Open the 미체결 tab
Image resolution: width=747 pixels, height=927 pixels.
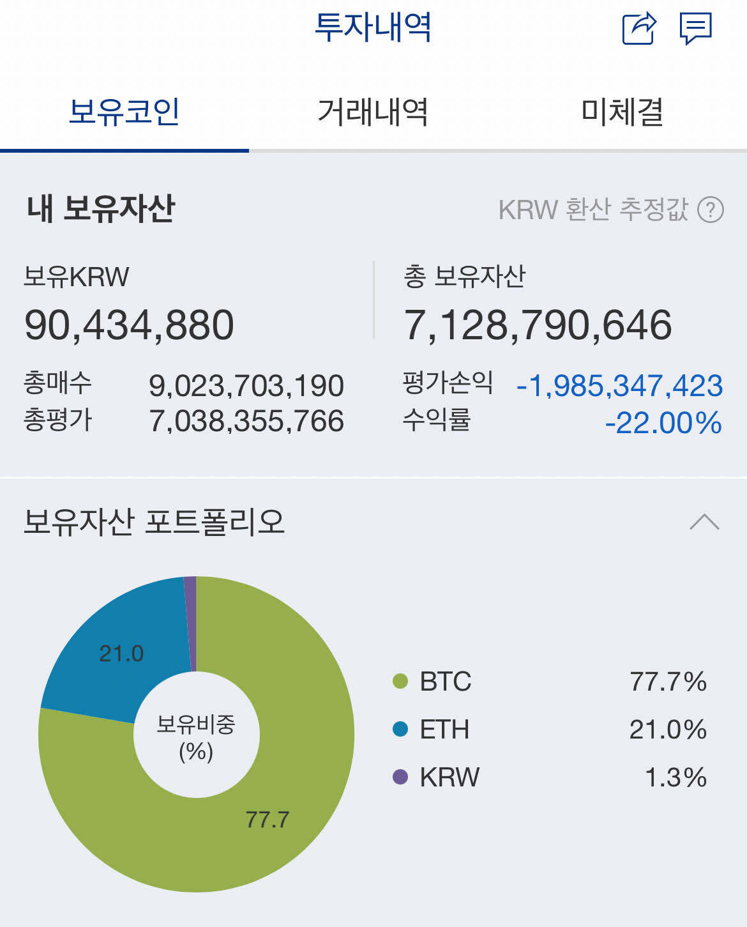point(622,112)
